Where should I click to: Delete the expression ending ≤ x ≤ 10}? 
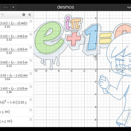click(x=31, y=119)
